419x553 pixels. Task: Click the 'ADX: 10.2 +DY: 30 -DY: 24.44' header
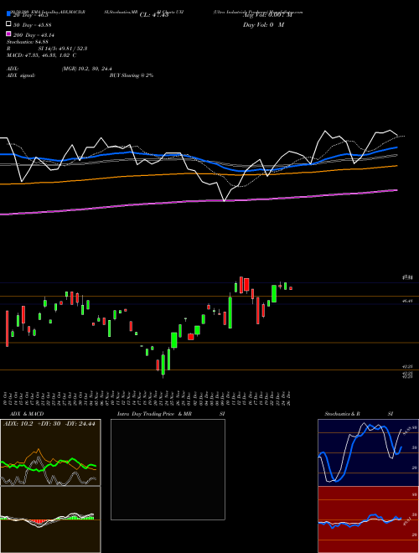click(x=49, y=424)
